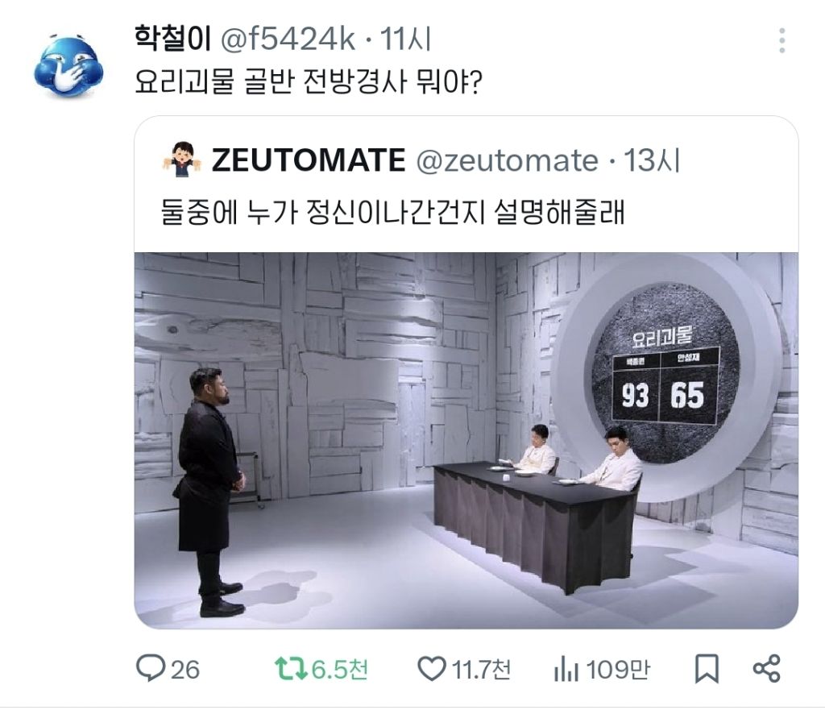Bookmark this tweet

706,669
